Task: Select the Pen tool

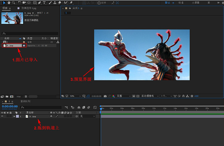Action: [x=40, y=3]
